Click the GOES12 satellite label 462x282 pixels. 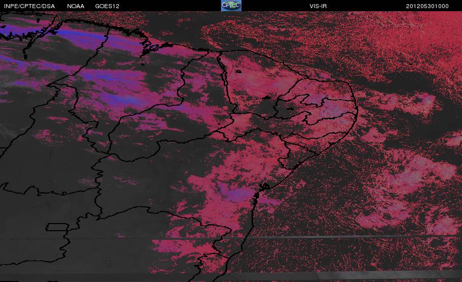pyautogui.click(x=107, y=6)
